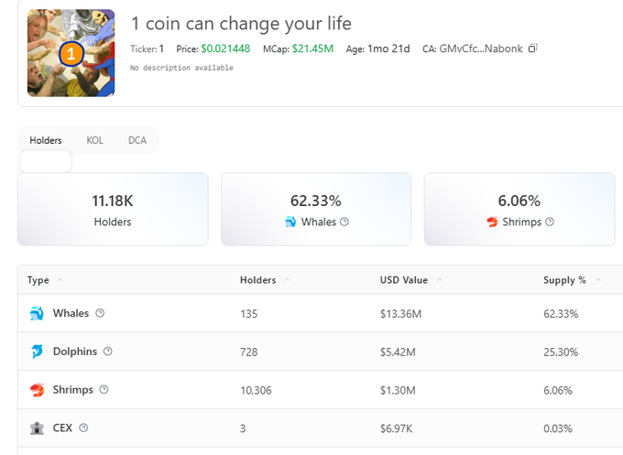Click help icon beside Whales table row

(x=100, y=313)
